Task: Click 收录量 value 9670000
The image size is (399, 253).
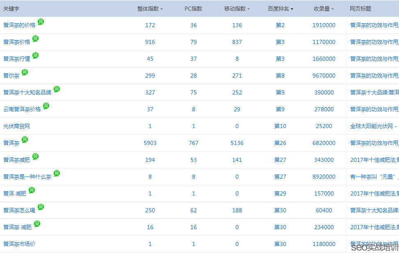Action: [x=324, y=76]
